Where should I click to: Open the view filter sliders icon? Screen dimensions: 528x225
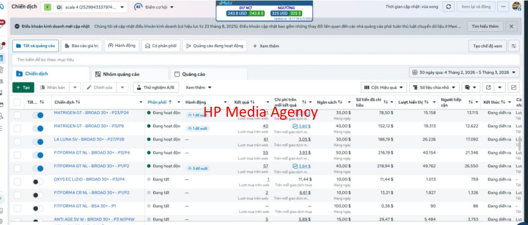point(513,46)
